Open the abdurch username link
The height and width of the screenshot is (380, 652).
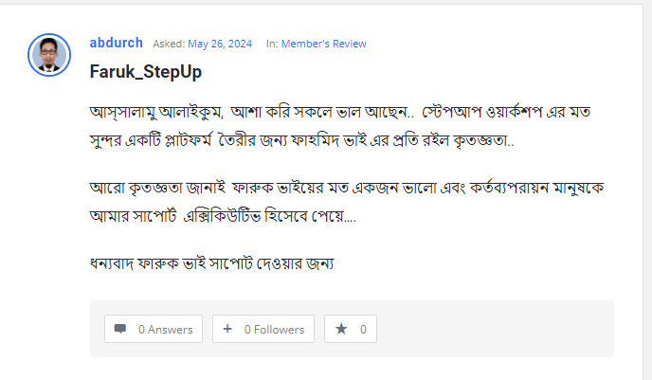(116, 43)
